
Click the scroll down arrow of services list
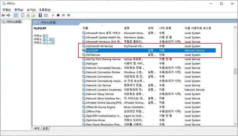pyautogui.click(x=235, y=124)
